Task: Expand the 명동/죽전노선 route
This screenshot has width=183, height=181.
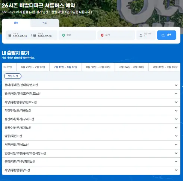Action: tap(91, 136)
